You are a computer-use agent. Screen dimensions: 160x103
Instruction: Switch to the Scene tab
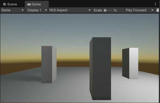tap(10, 4)
